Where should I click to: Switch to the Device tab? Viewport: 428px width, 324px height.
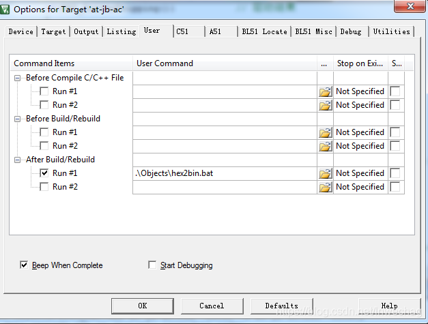20,31
